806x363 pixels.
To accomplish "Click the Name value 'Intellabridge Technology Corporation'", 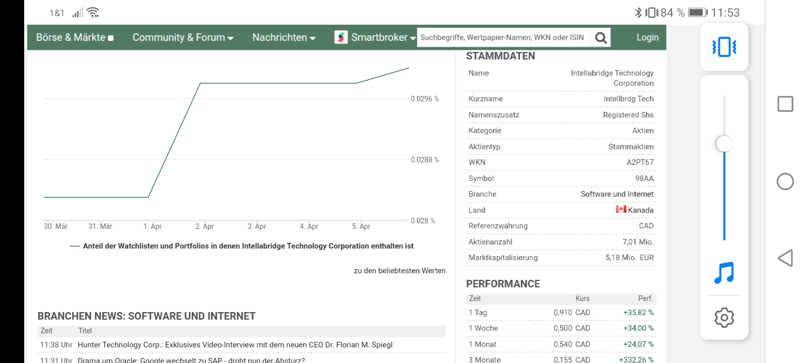I will point(612,78).
